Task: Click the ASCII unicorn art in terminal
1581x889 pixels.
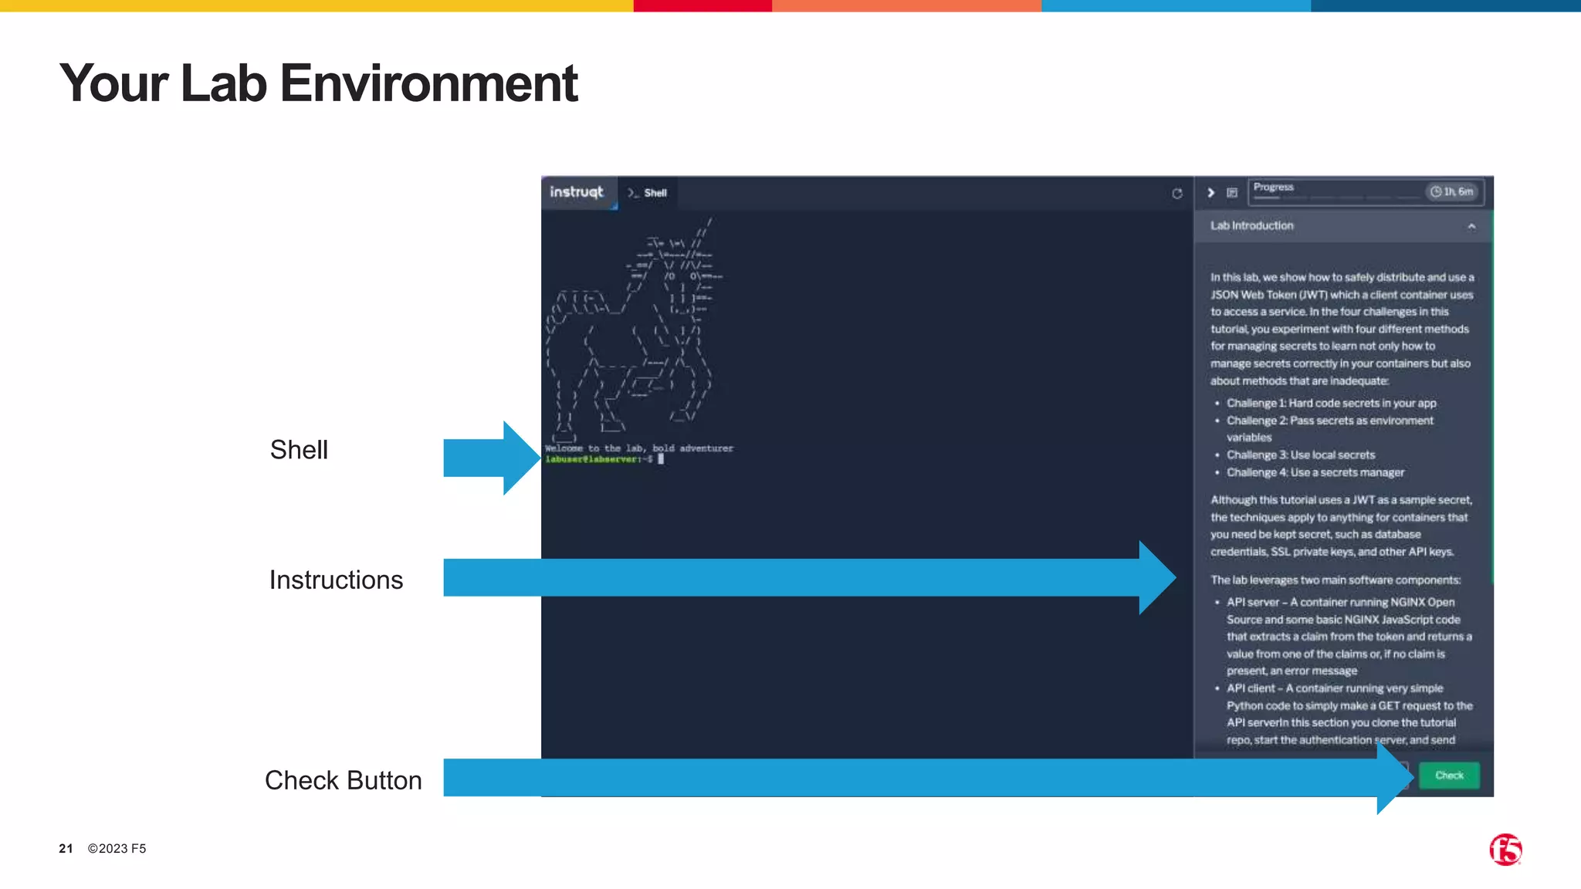Action: pos(633,332)
